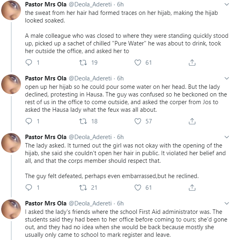The width and height of the screenshot is (235, 240).
Task: Reply to the tweet about the sachet of Pure Water
Action: coord(29,63)
